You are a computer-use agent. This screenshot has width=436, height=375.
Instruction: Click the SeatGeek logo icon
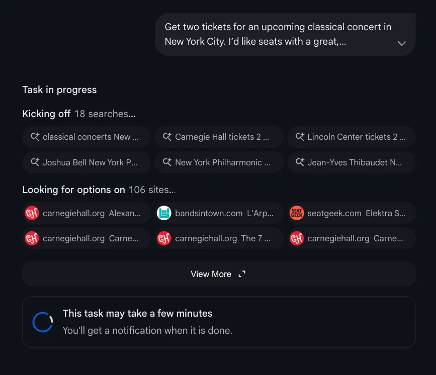[297, 213]
